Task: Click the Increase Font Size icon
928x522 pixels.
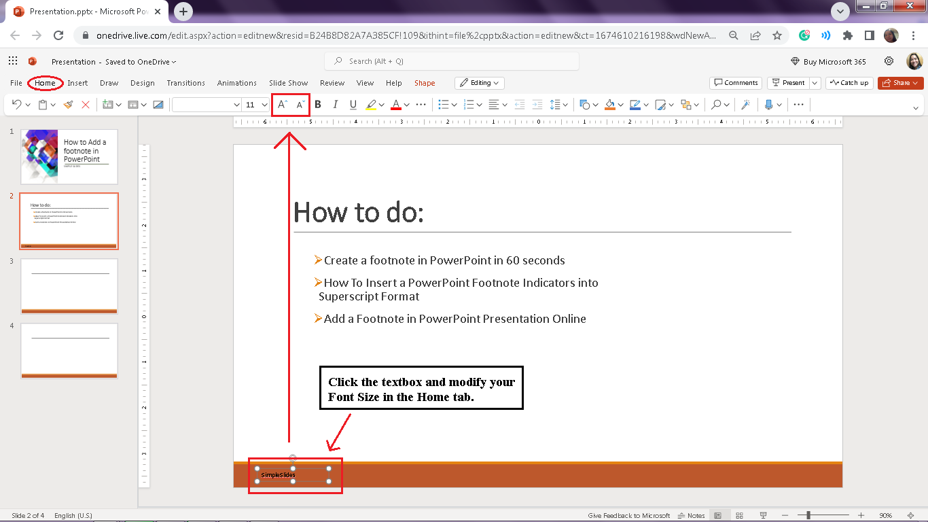Action: [x=281, y=104]
